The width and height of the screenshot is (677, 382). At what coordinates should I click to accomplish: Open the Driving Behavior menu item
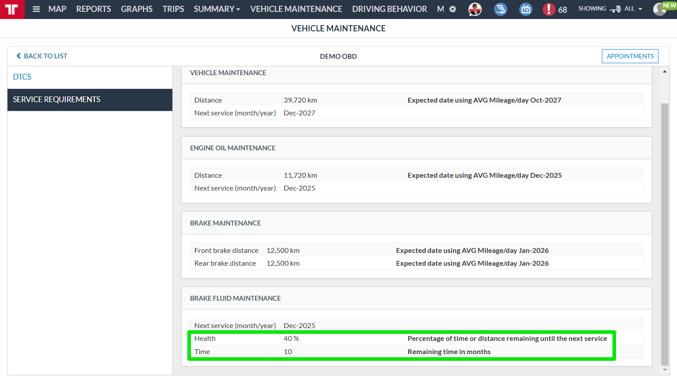(x=389, y=9)
